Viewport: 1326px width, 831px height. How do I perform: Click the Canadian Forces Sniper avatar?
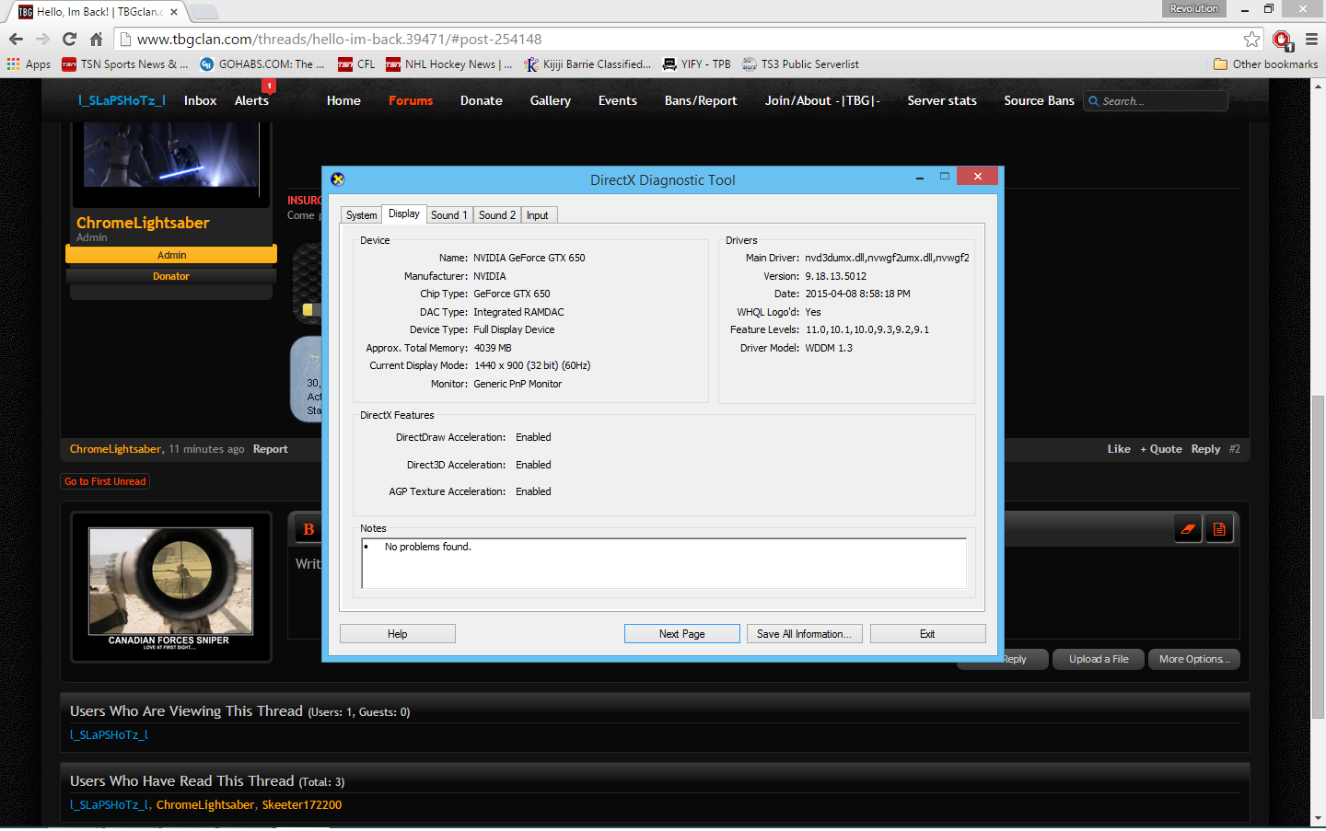170,587
